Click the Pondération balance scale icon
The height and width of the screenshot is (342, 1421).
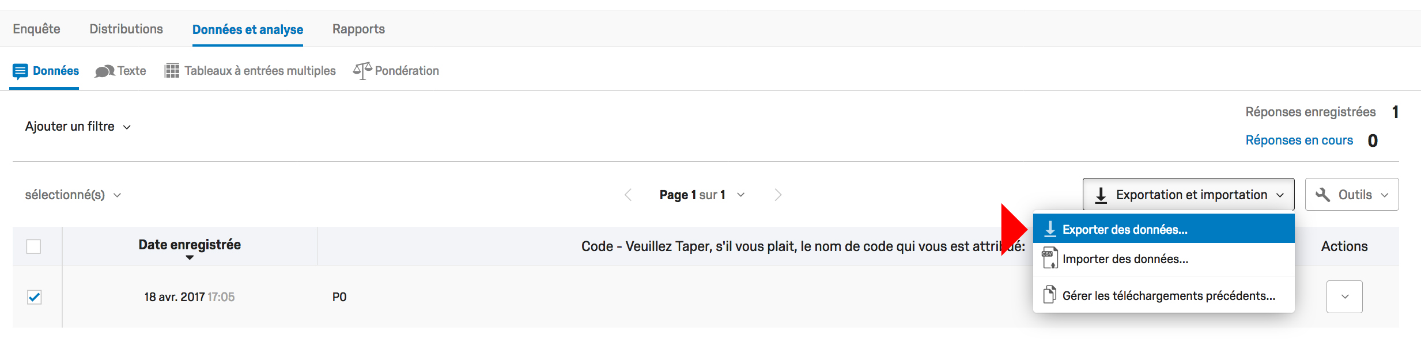[x=362, y=71]
